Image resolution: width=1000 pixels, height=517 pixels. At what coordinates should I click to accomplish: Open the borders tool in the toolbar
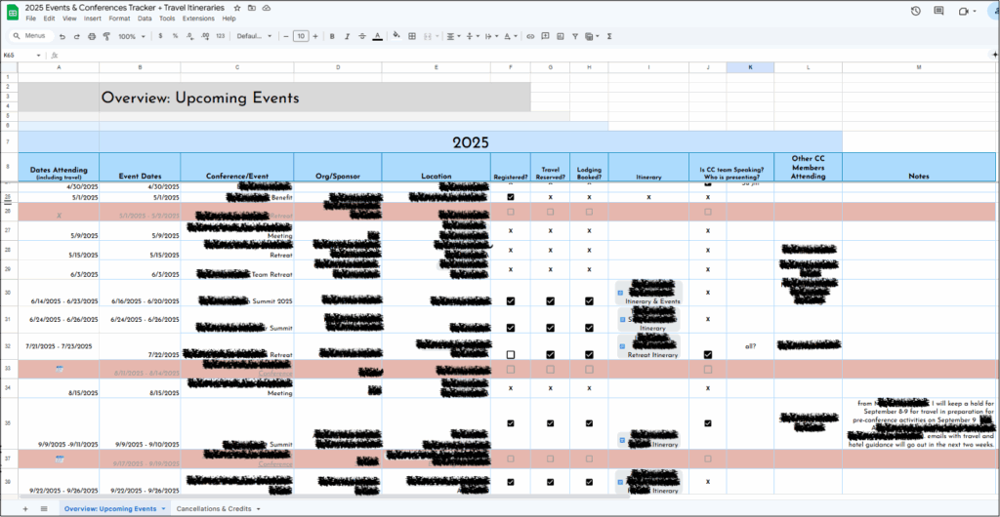413,36
